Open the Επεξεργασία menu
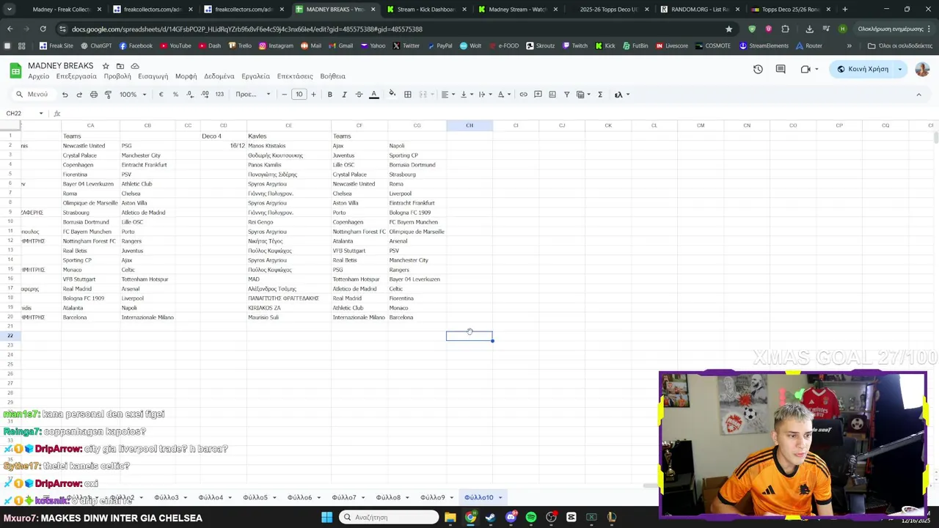The width and height of the screenshot is (939, 528). (76, 76)
